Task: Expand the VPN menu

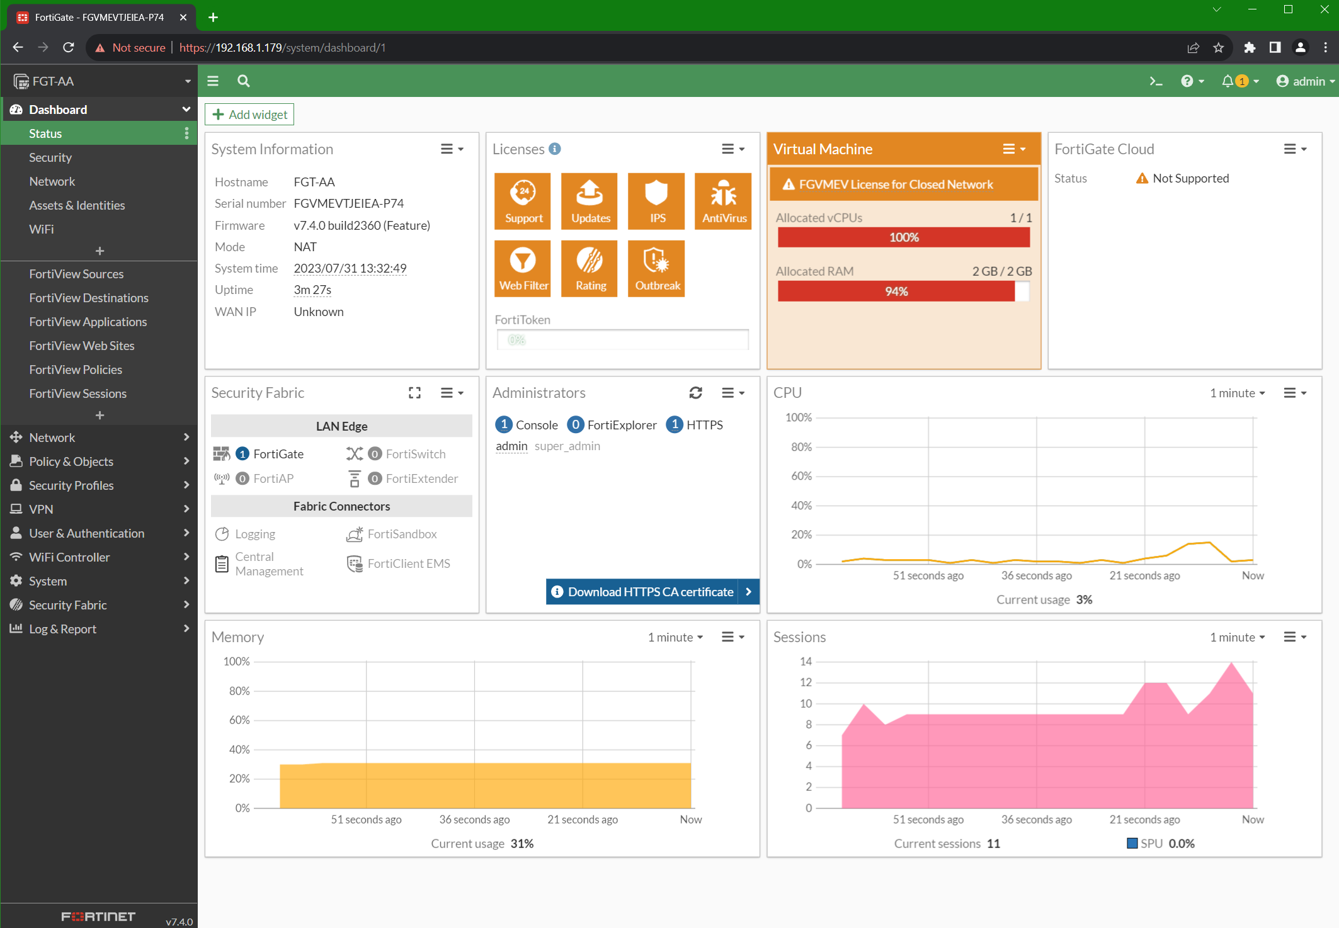Action: pos(99,509)
